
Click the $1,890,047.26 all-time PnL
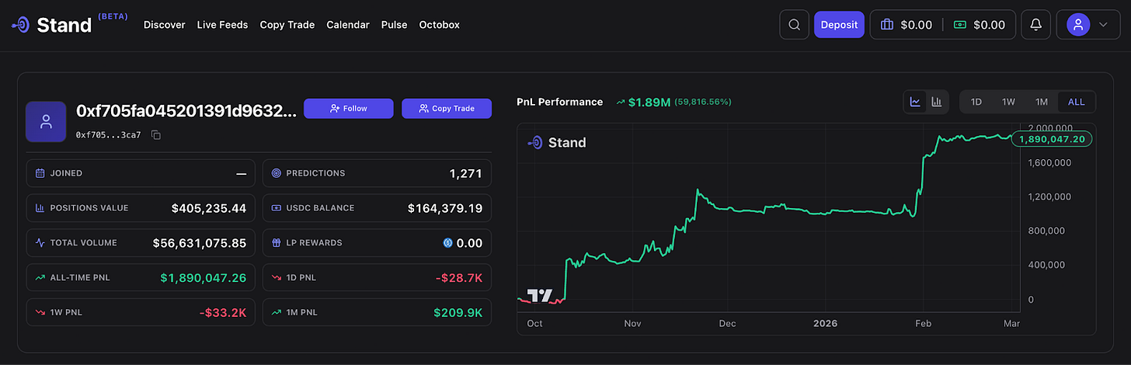[x=204, y=277]
